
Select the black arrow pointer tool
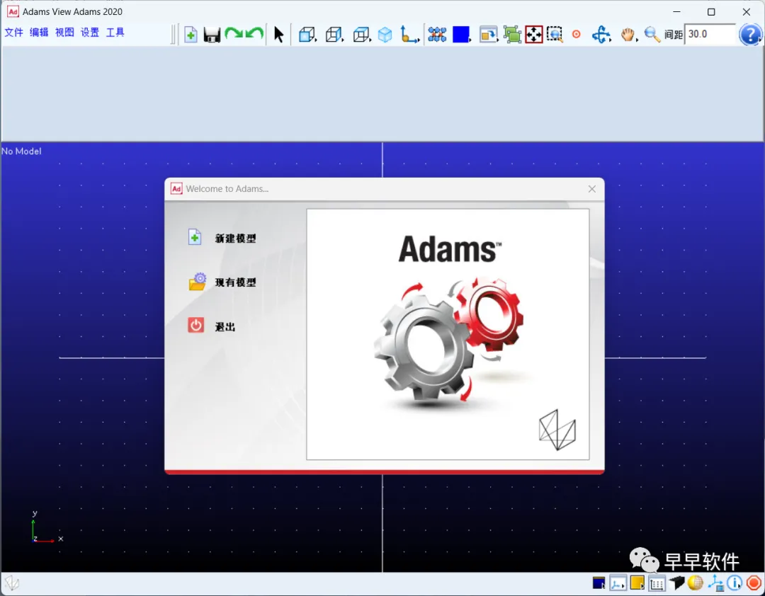pos(278,35)
